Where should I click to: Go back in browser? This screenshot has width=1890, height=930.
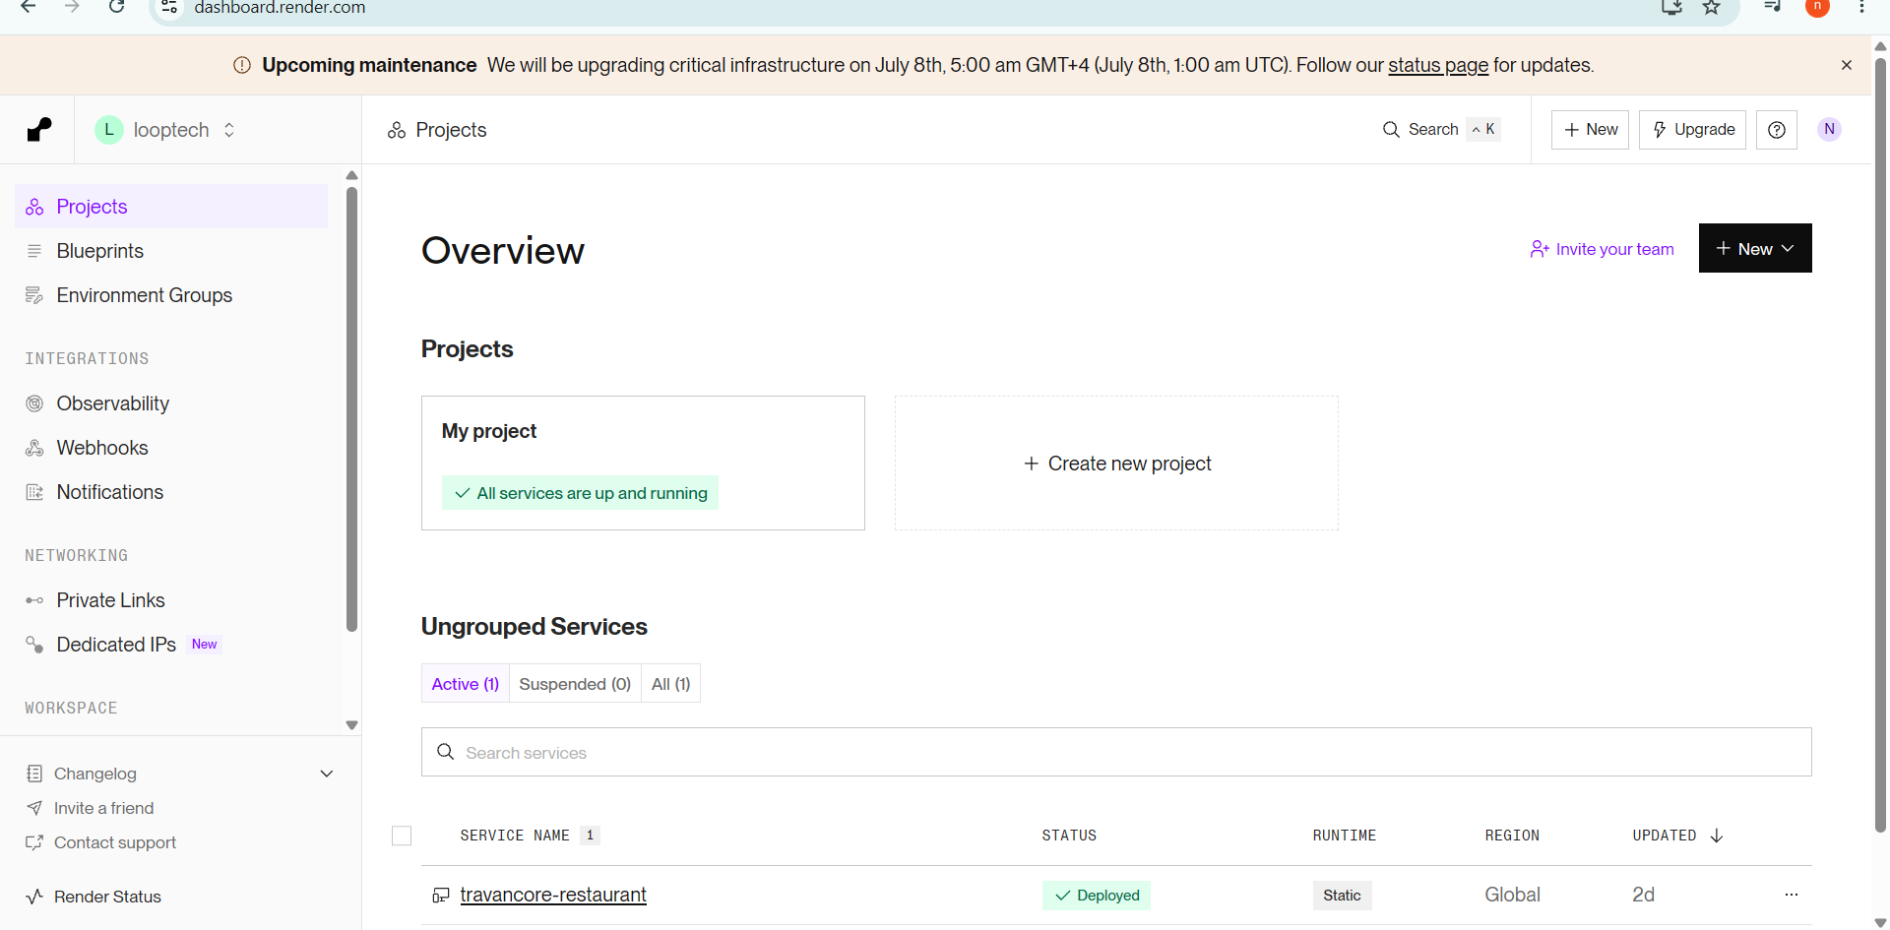[29, 7]
